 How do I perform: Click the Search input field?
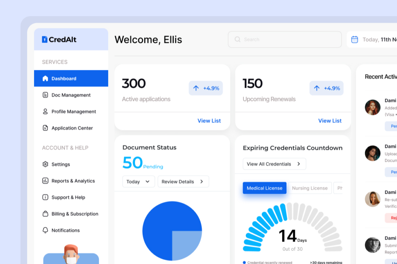pos(285,39)
